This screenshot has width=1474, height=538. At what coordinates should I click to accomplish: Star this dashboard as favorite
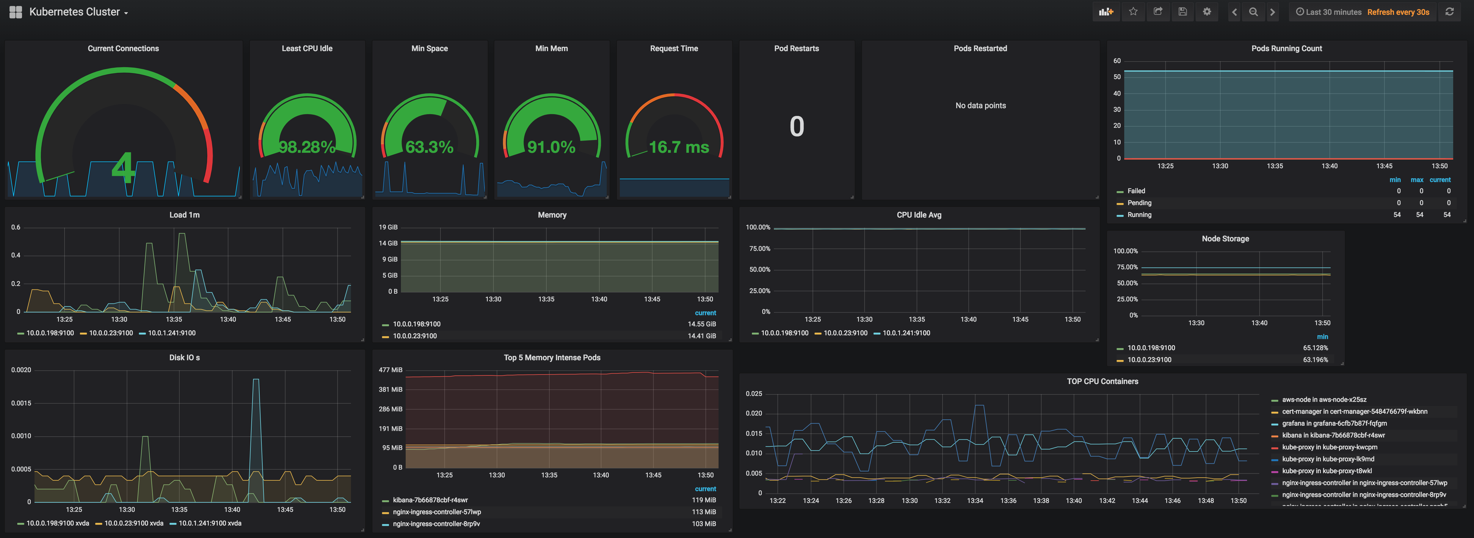pos(1133,12)
